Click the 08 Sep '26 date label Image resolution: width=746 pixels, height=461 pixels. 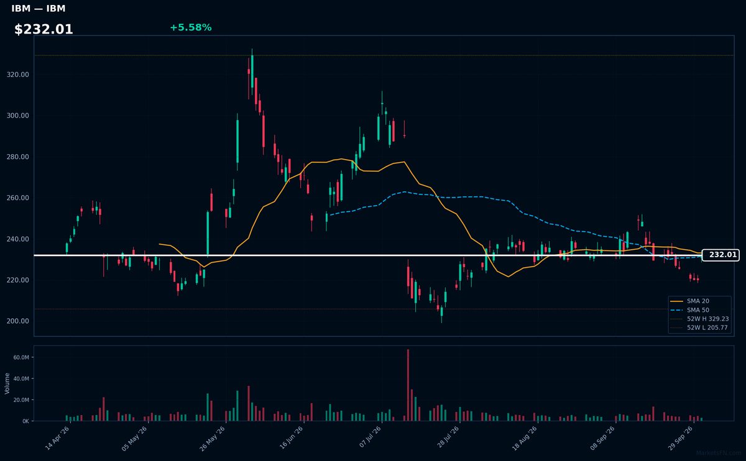pyautogui.click(x=602, y=439)
